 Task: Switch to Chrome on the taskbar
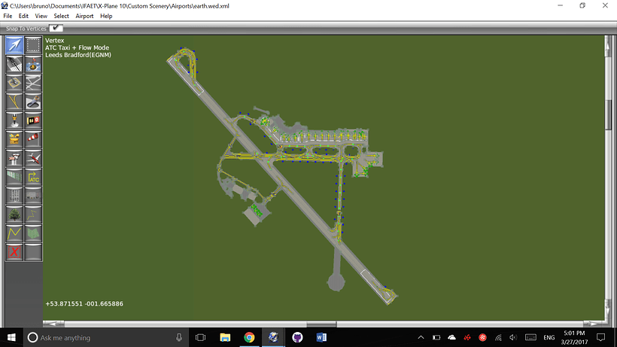[x=249, y=337]
